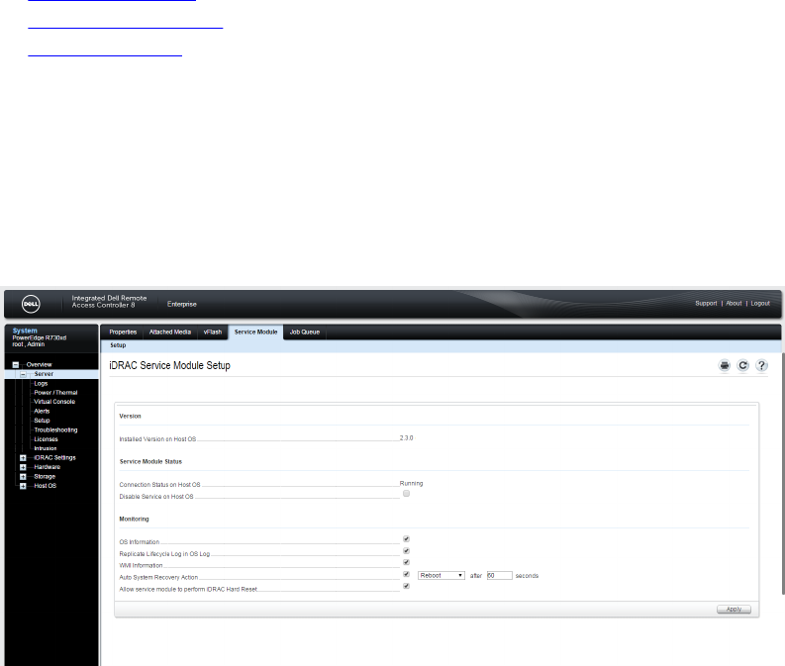Select the Server tree item

44,374
